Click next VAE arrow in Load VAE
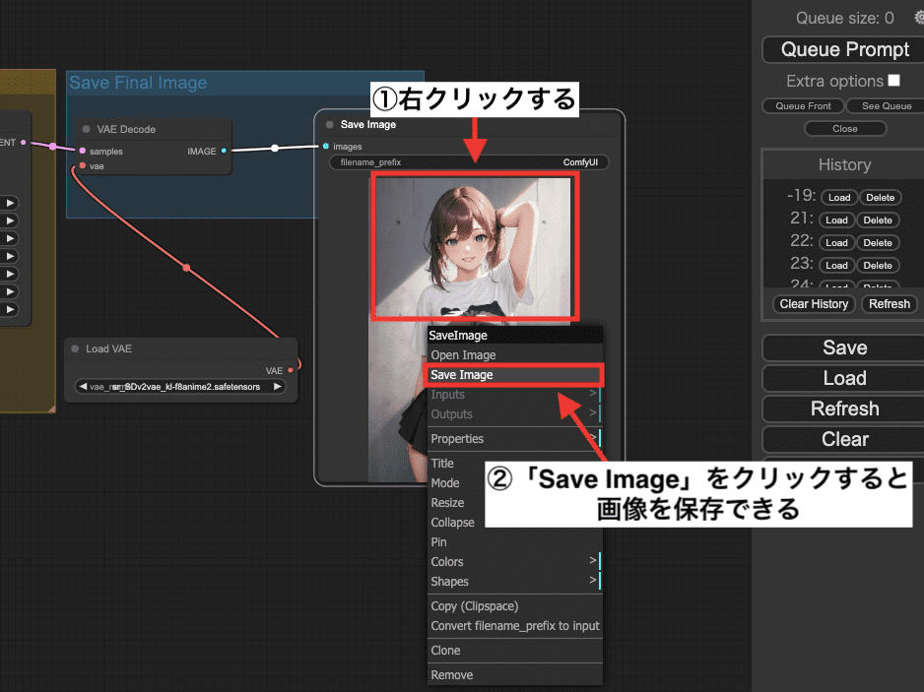Viewport: 924px width, 692px height. (277, 386)
